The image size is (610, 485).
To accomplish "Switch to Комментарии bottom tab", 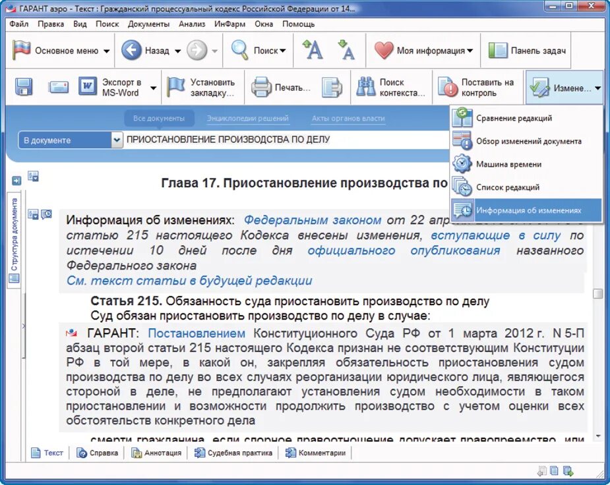I will click(x=315, y=453).
